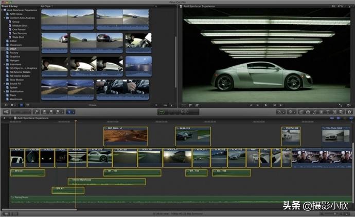Open the Photos browser camera icon
Screen dimensions: 355x217
[308, 111]
